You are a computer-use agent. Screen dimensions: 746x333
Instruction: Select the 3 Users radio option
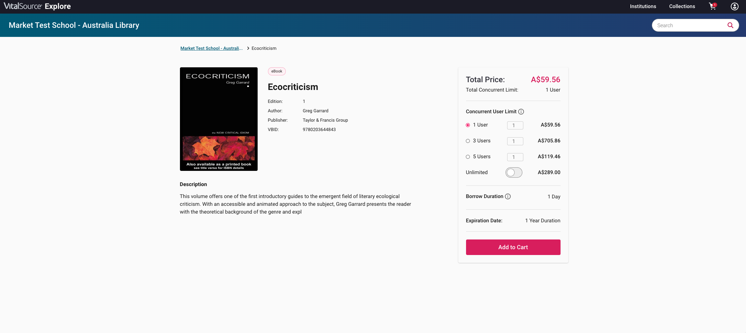coord(468,141)
